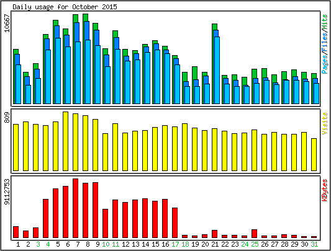
Task: Click day label 22 on the axis
Action: point(225,244)
